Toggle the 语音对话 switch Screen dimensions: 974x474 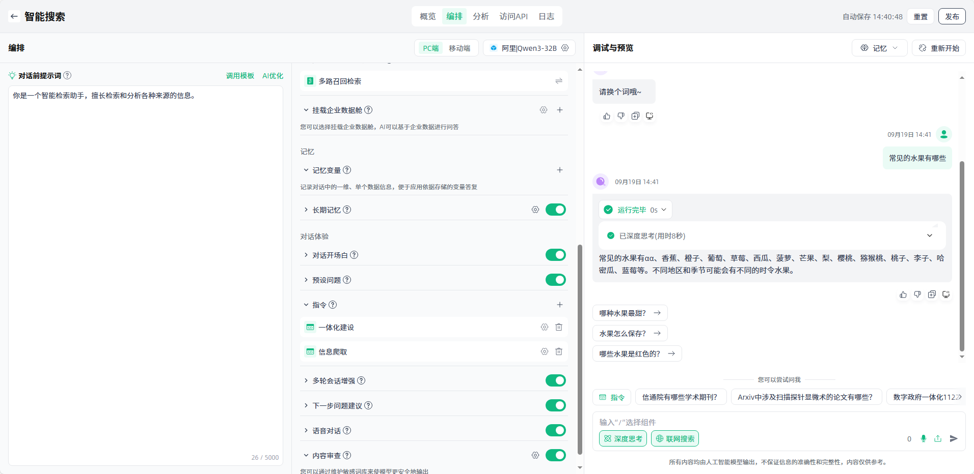pyautogui.click(x=555, y=430)
